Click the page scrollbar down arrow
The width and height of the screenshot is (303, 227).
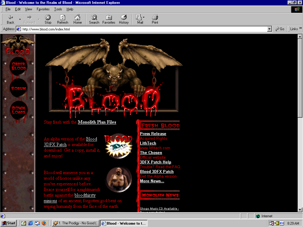300,210
